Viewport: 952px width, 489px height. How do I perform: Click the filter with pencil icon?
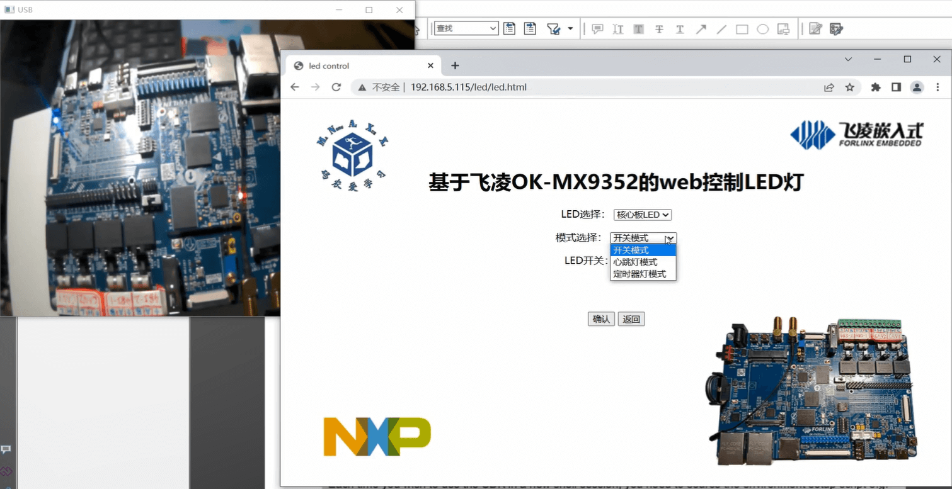[x=553, y=28]
